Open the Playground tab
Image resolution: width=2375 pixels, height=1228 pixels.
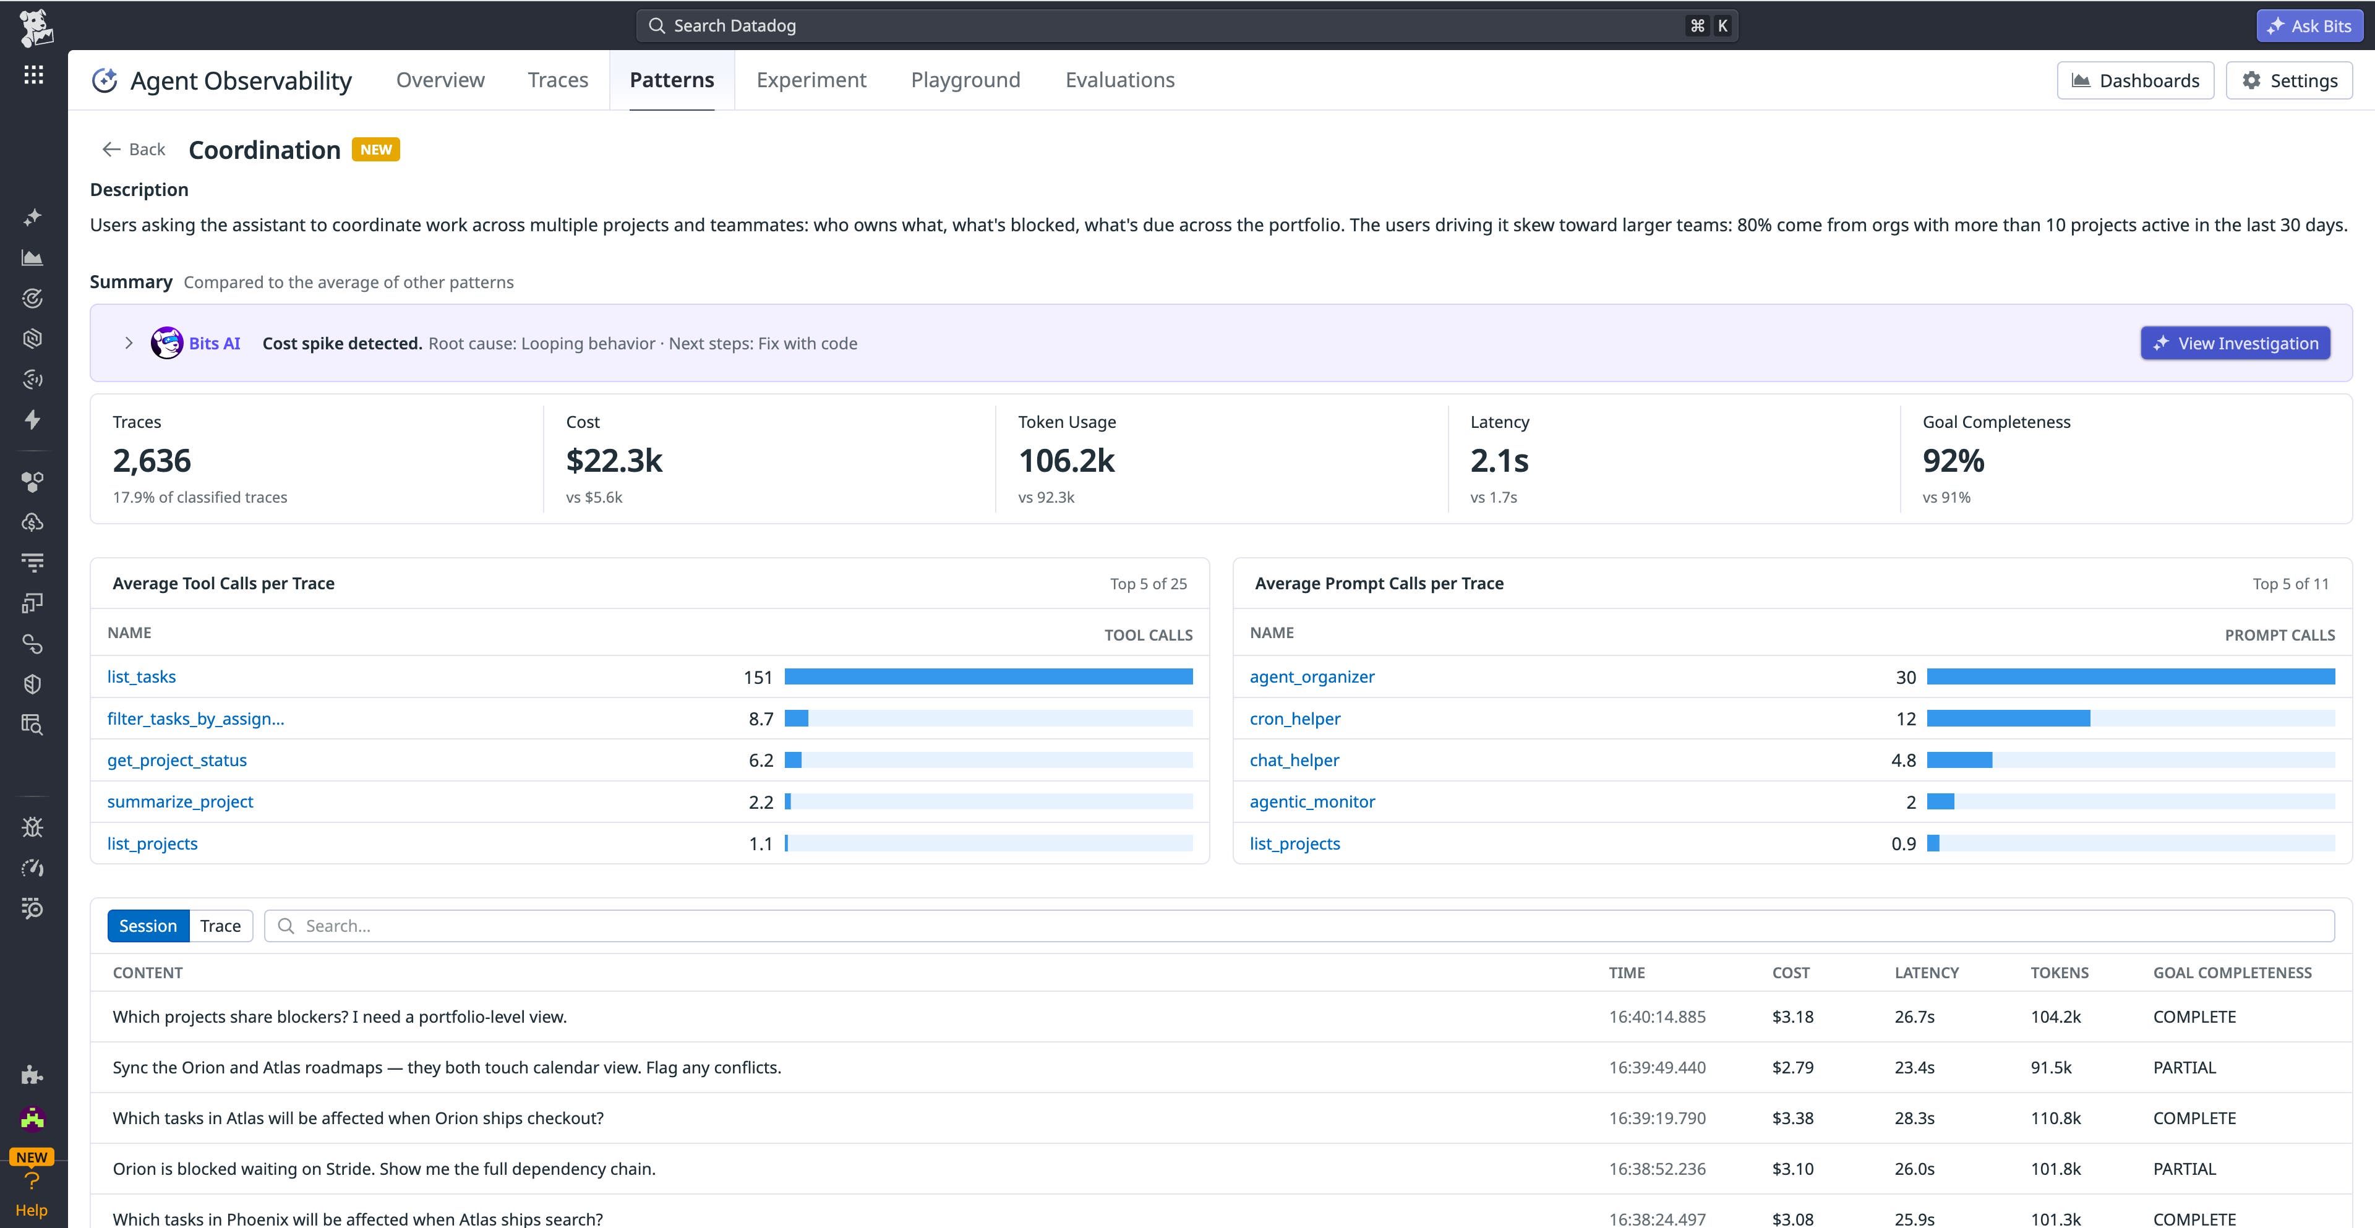[965, 80]
